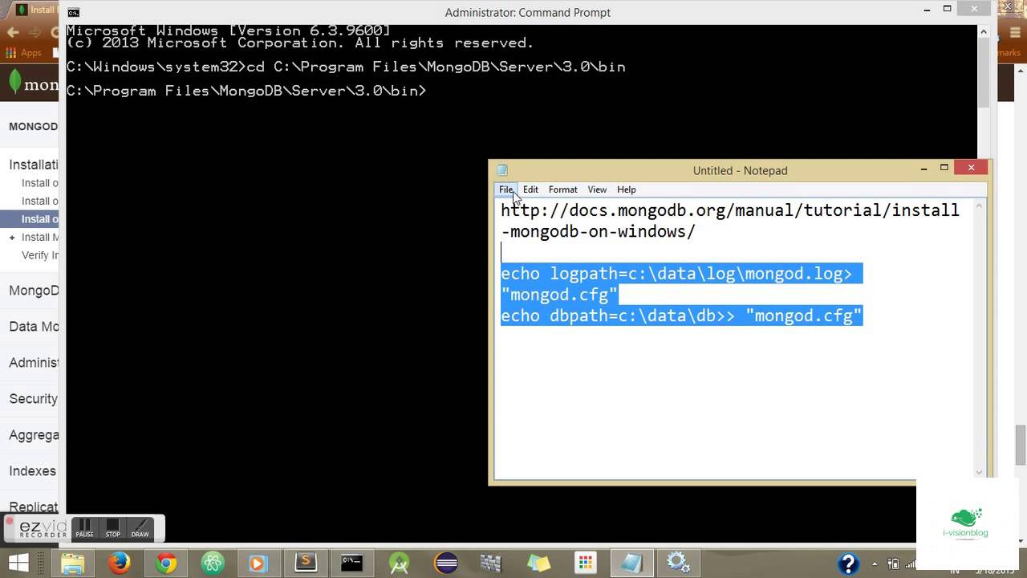Click the Chrome back arrow button
Screen dimensions: 1027x578
pyautogui.click(x=13, y=32)
